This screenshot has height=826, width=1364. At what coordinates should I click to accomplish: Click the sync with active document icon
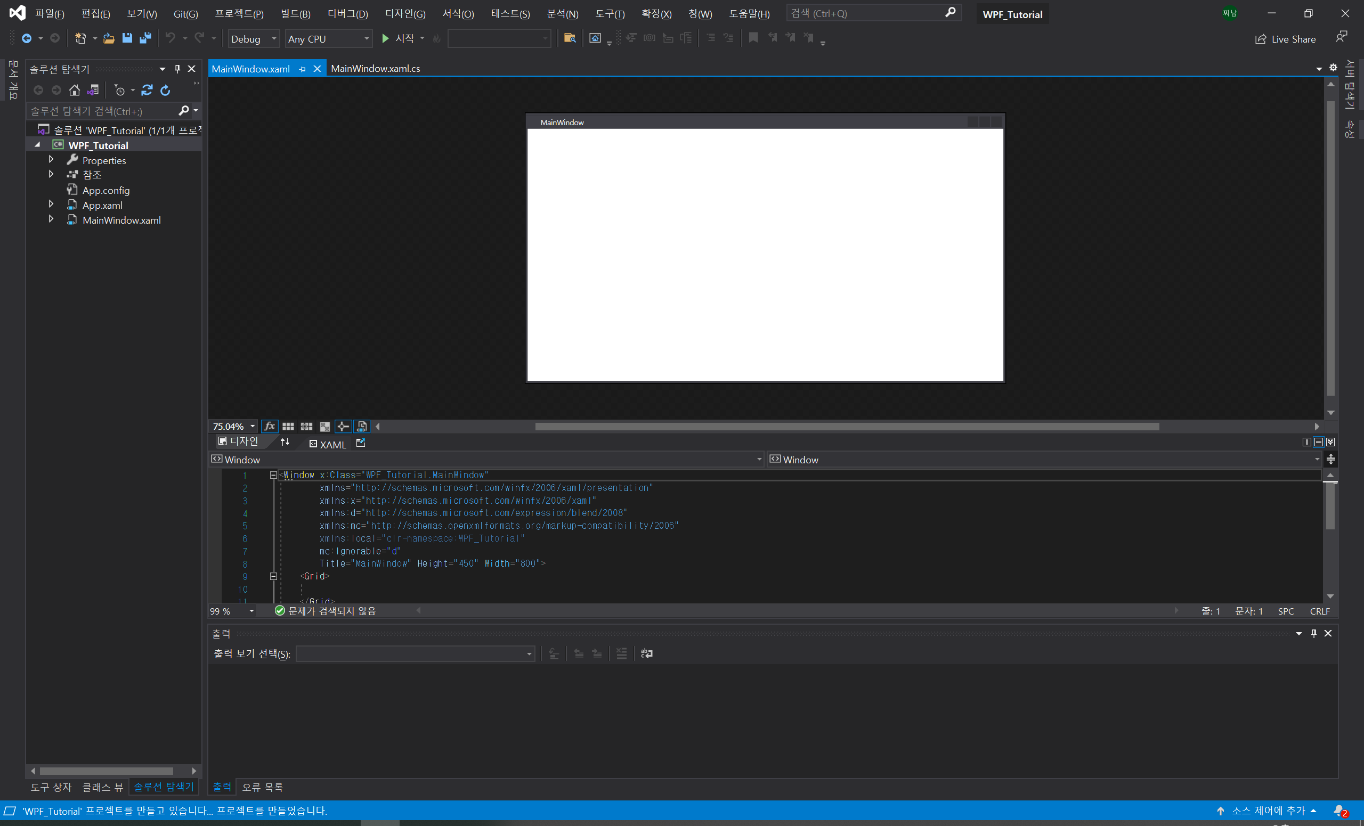(147, 90)
